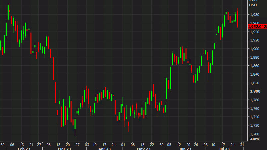
Task: Select the Apr 23 month label
Action: click(x=104, y=149)
